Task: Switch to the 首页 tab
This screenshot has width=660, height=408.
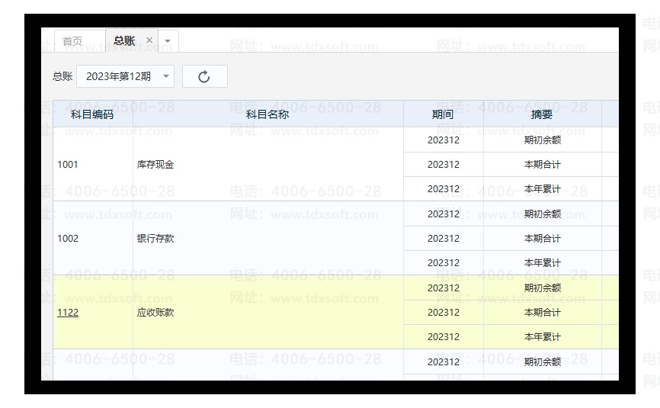Action: click(72, 41)
